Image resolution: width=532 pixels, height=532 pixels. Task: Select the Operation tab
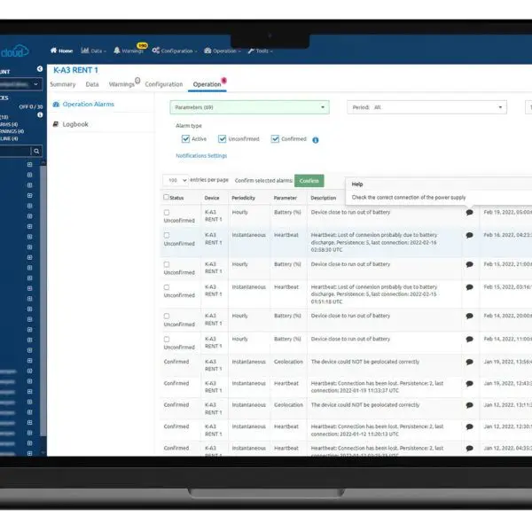pos(207,84)
